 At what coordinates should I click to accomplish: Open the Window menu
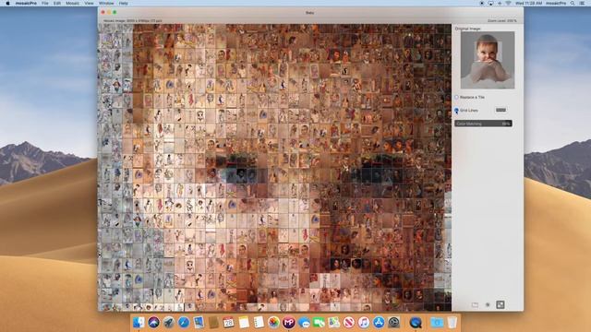(106, 3)
